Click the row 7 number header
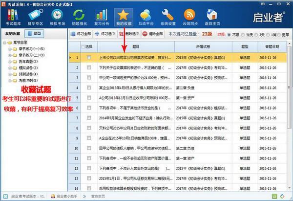This screenshot has height=201, width=293. (x=75, y=118)
